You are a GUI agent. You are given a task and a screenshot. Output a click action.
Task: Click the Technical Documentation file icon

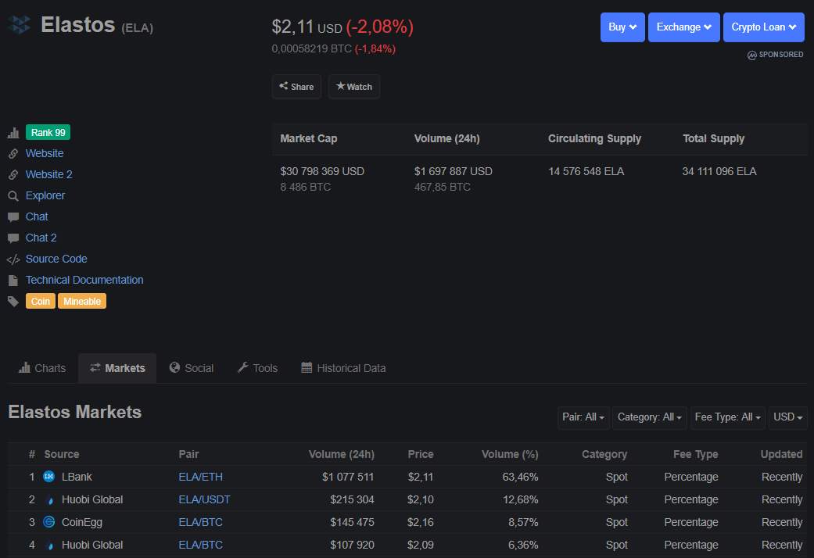point(13,281)
